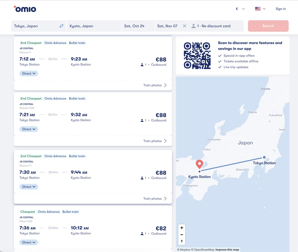
Task: Swap origin and destination arrows icon
Action: tap(61, 26)
